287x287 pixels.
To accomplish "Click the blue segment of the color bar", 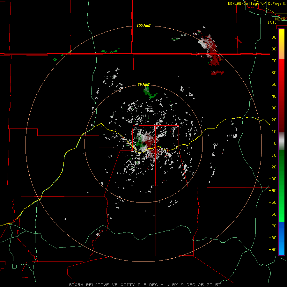I will tap(282, 238).
